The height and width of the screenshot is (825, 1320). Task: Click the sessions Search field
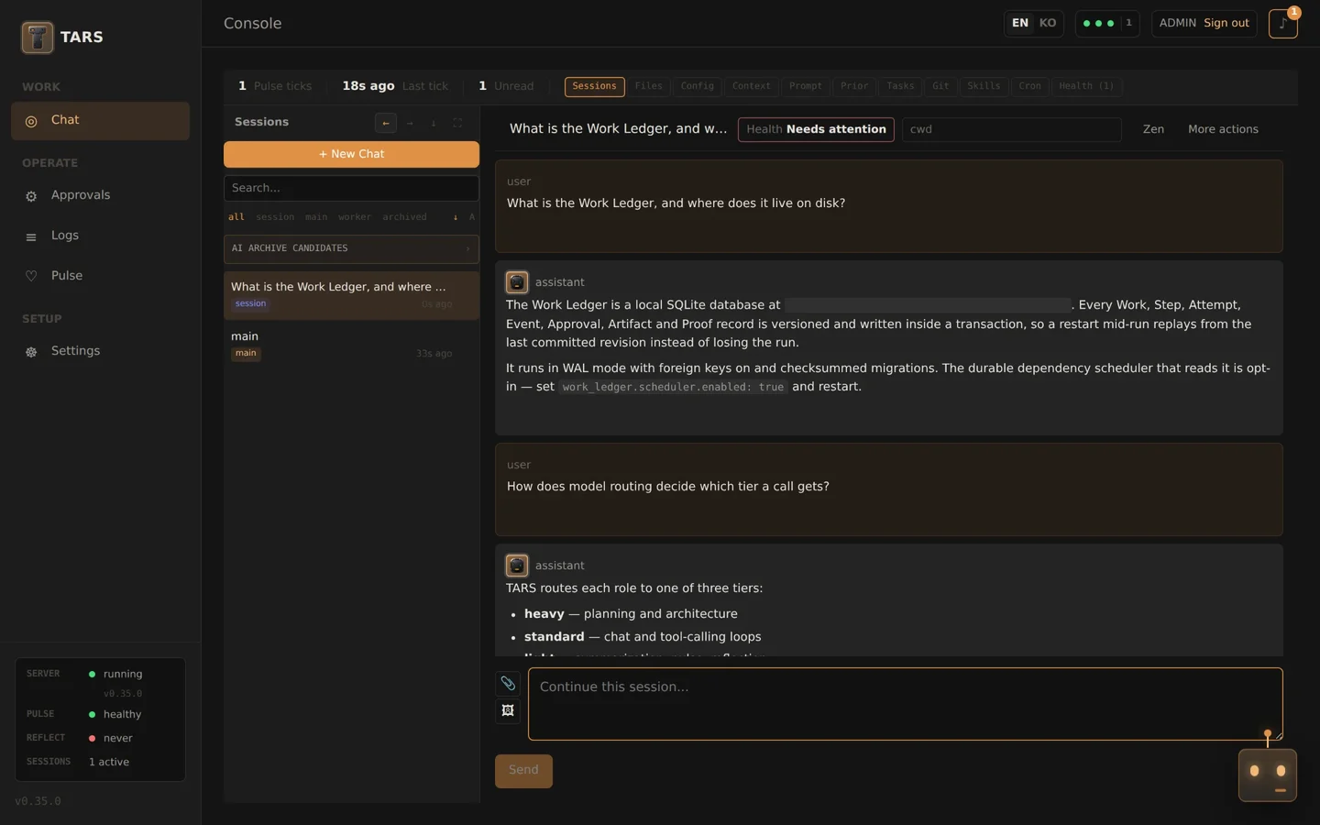(x=351, y=188)
